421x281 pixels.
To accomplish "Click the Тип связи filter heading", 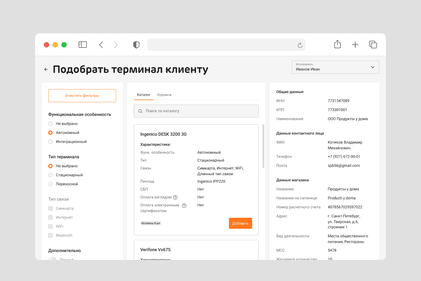I will (x=58, y=199).
